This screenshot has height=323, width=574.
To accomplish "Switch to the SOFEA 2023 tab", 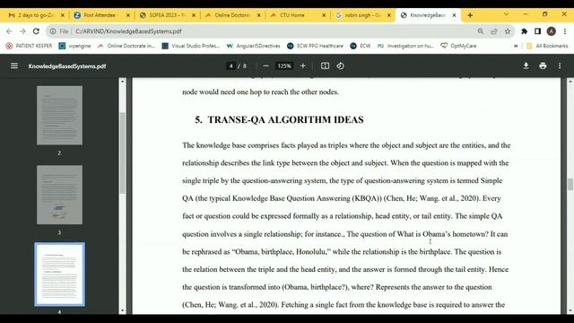I will (168, 15).
